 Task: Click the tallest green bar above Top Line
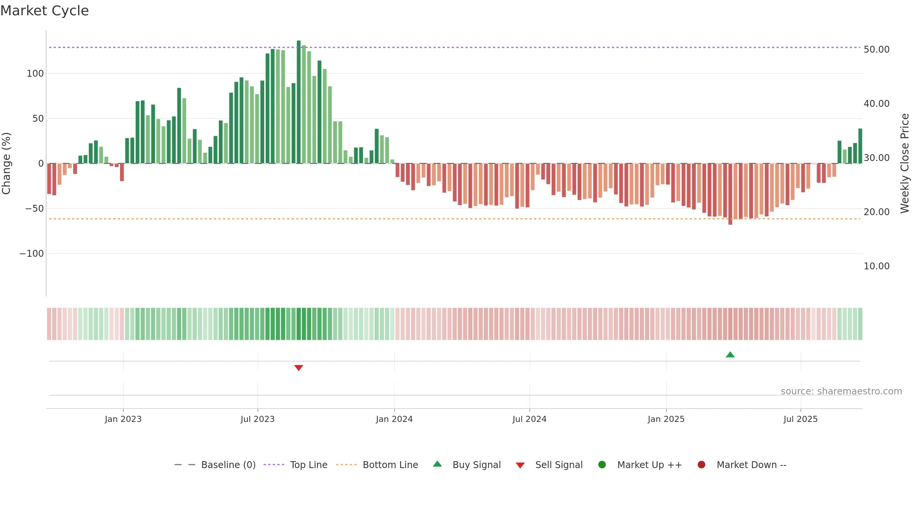point(299,102)
